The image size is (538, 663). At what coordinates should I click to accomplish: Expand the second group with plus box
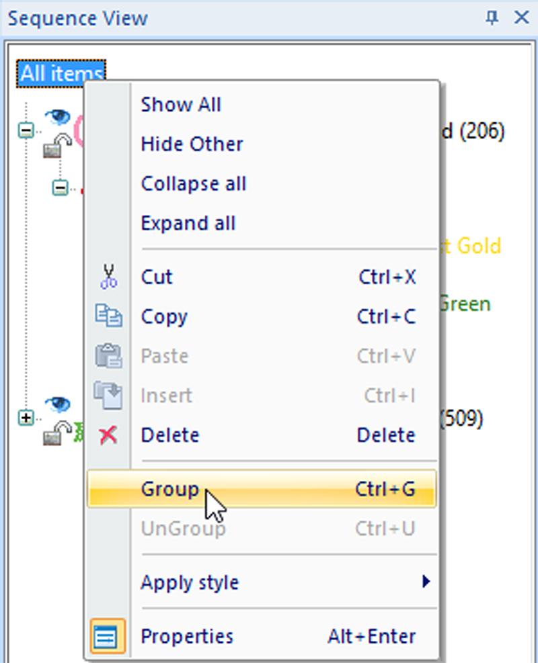(x=26, y=418)
